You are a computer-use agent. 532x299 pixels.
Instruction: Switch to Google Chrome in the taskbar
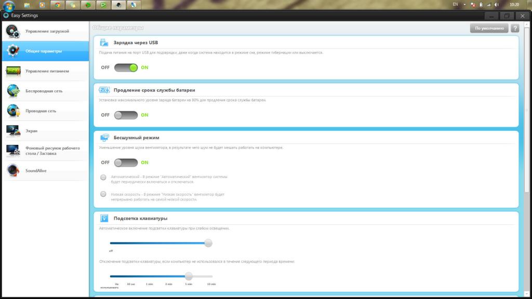tap(57, 5)
